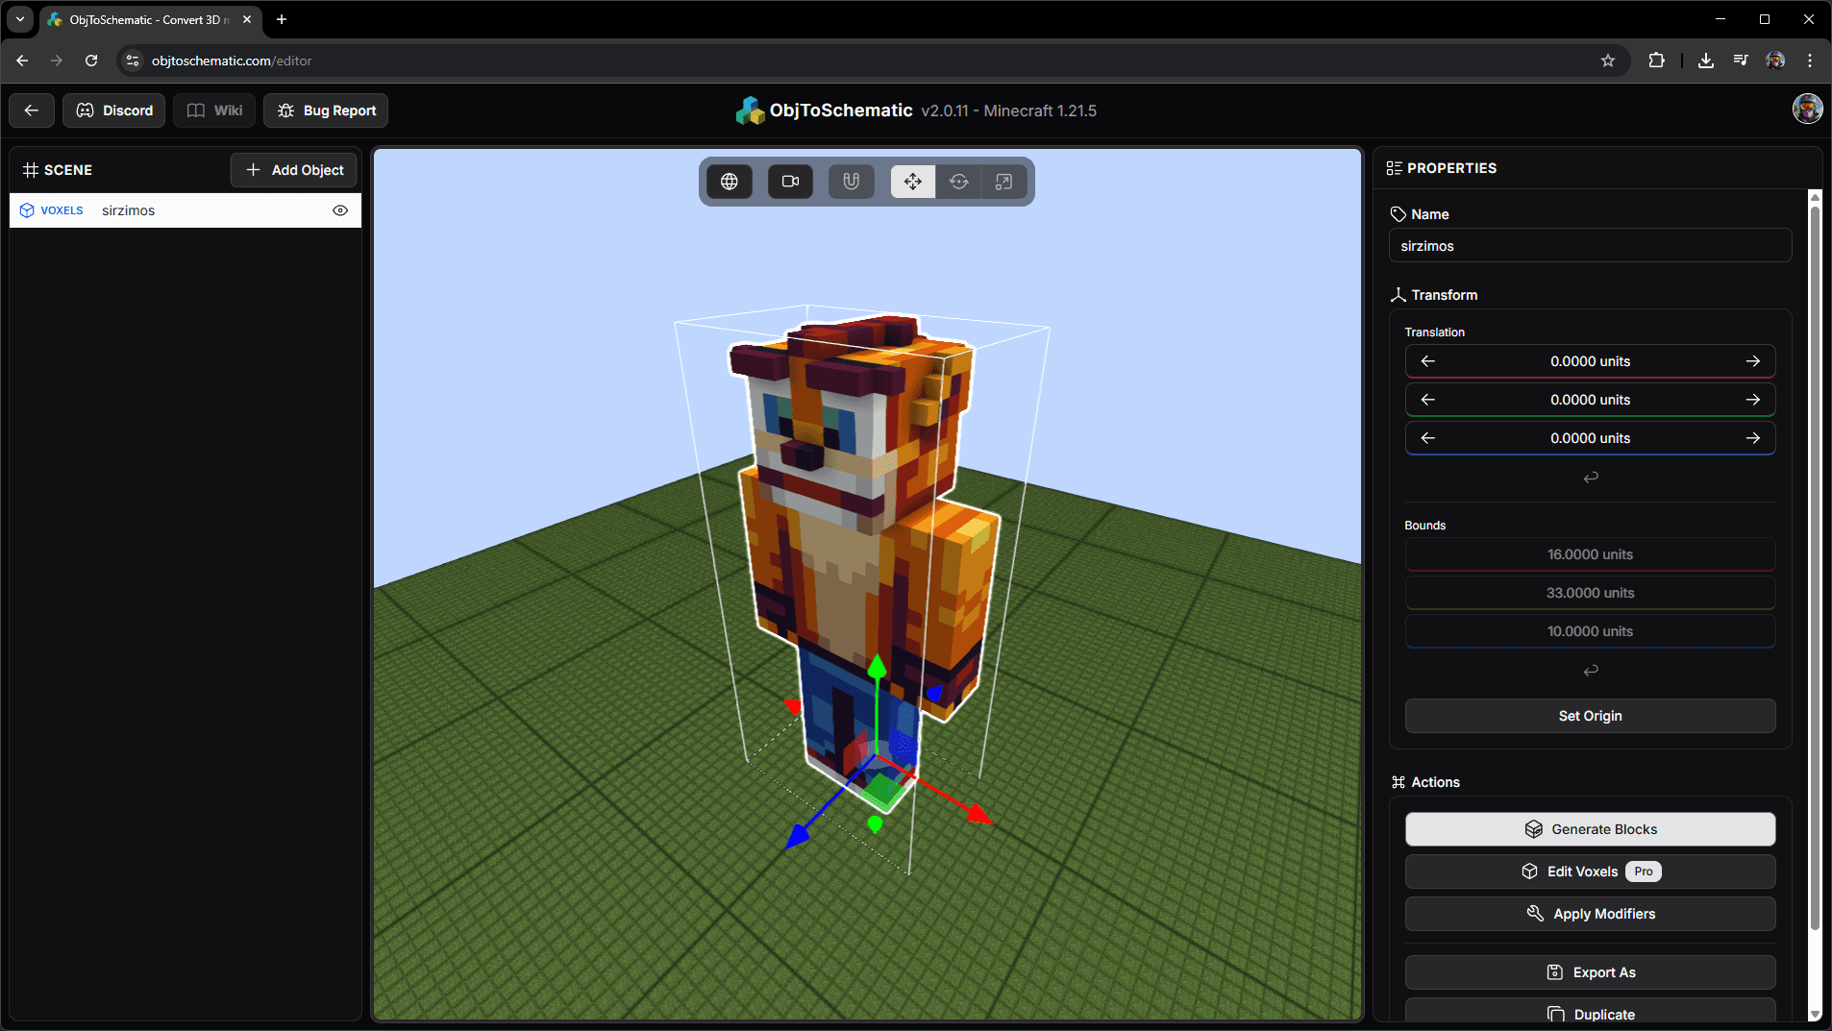The image size is (1832, 1031).
Task: Open Chrome three-dot menu
Action: (1810, 61)
